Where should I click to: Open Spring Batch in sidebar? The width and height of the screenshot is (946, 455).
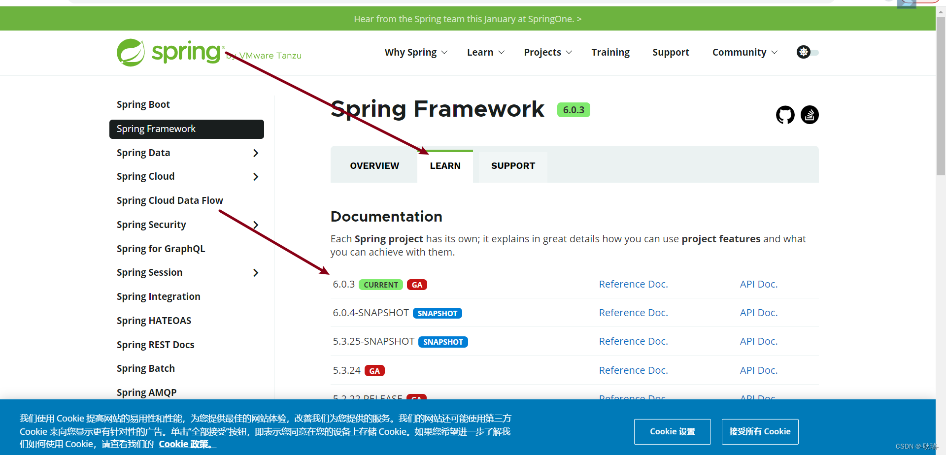pos(145,368)
